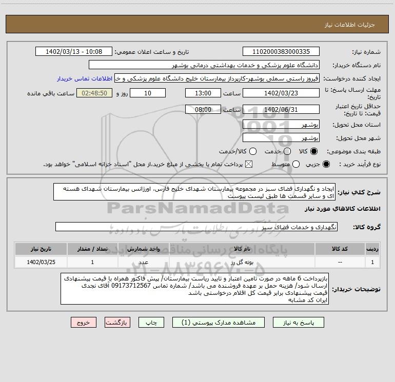The width and height of the screenshot is (395, 382).
Task: Click the delivery province field بوشهر
Action: (x=281, y=125)
